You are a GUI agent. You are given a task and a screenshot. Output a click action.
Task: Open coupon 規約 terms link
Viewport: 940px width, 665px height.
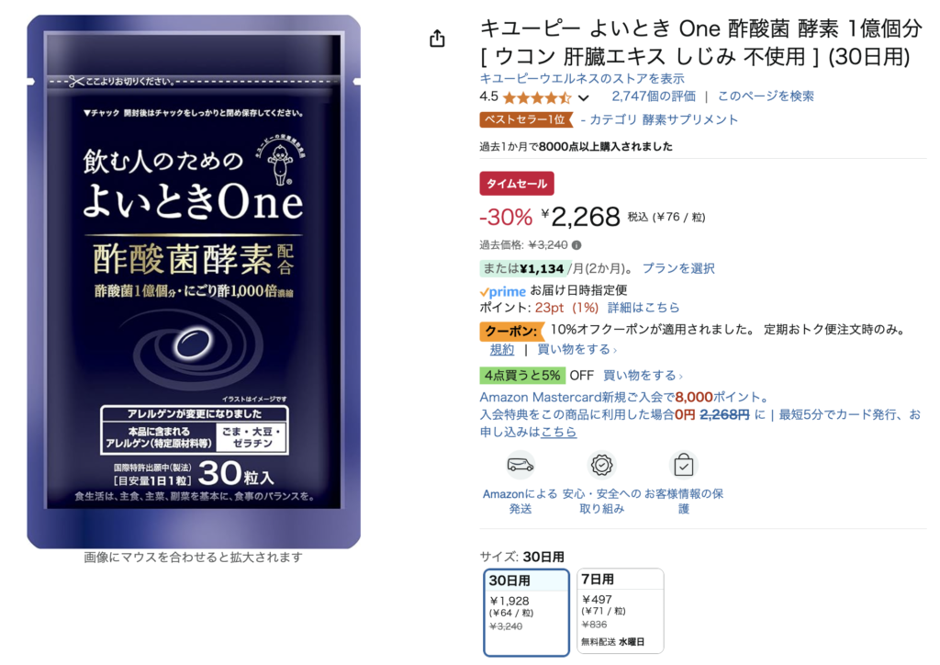[502, 349]
